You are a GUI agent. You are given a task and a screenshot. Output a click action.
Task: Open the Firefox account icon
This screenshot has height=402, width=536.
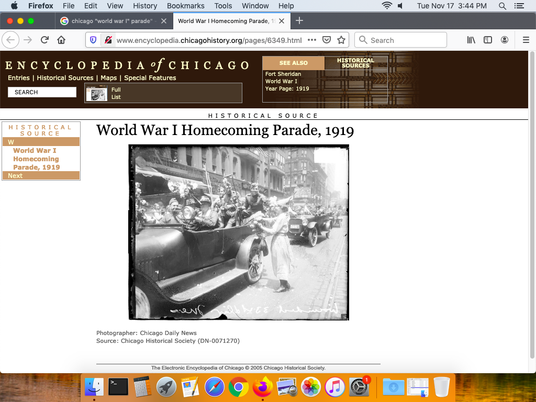[x=505, y=40]
